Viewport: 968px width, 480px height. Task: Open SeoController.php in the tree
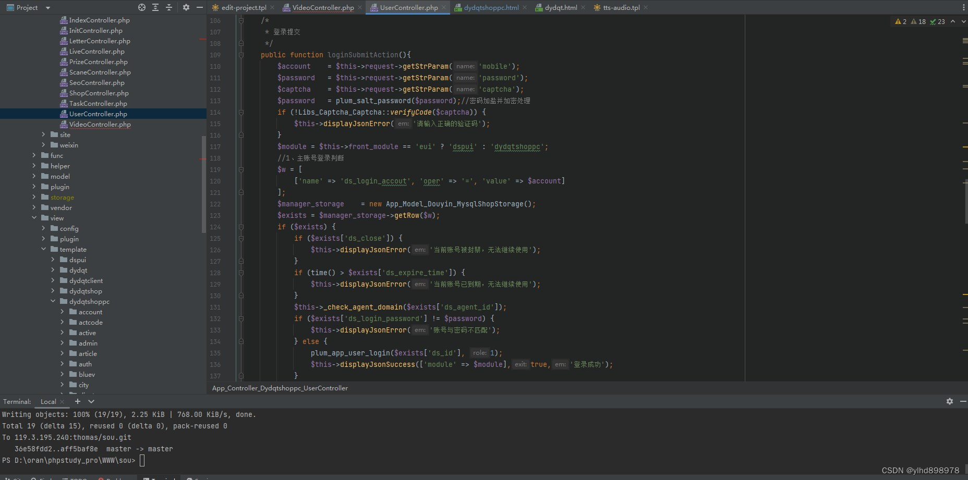pos(92,82)
